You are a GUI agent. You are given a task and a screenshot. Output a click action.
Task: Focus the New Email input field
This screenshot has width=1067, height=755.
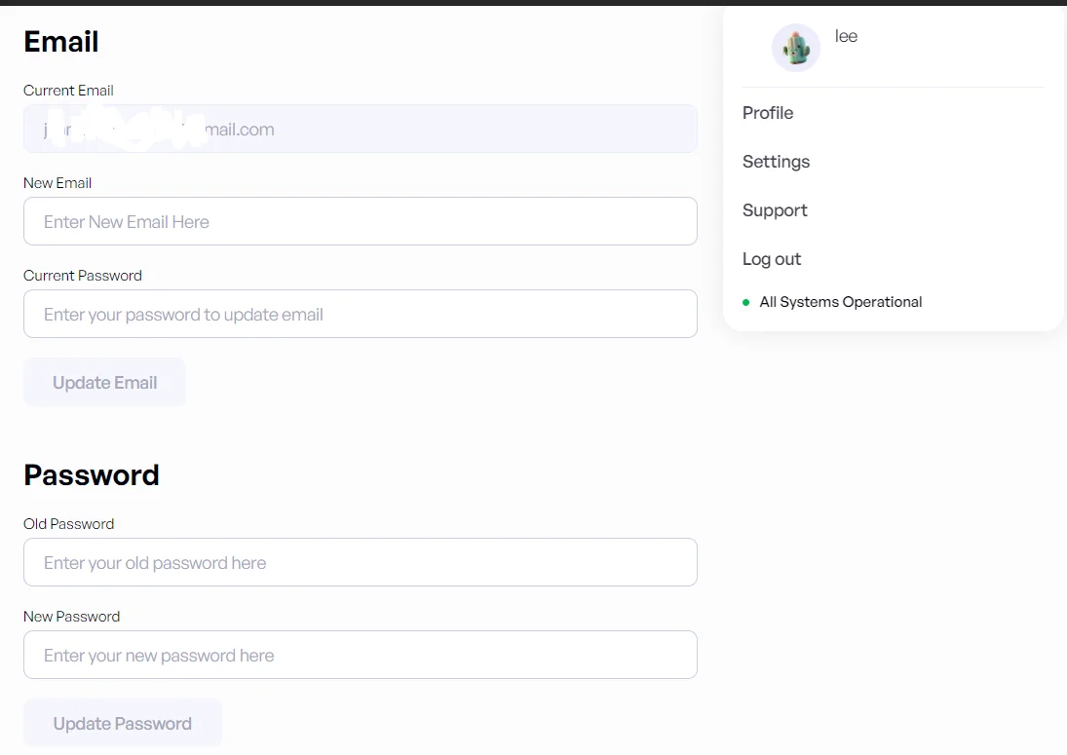[360, 221]
